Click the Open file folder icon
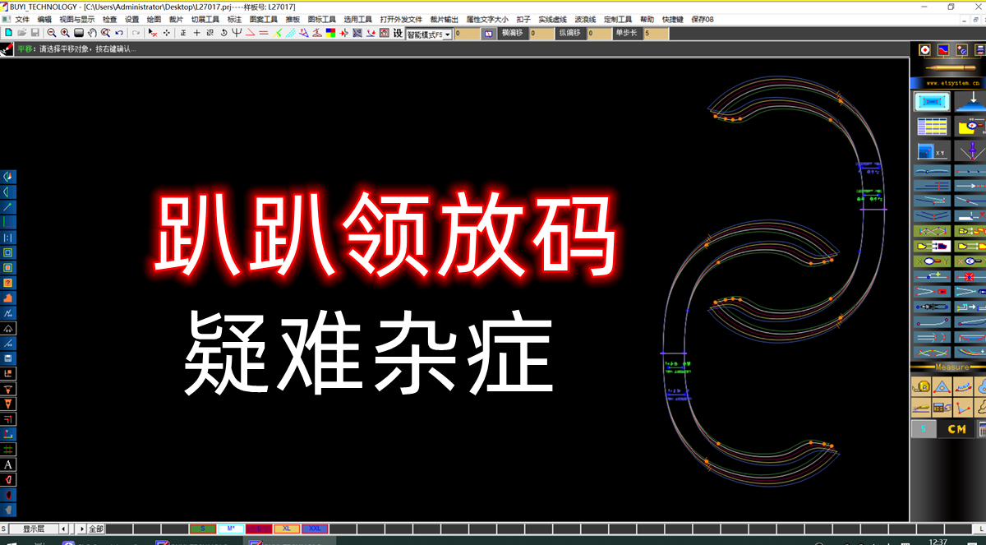 21,33
